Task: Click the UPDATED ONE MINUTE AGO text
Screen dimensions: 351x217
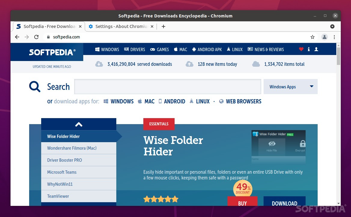Action: 52,66
